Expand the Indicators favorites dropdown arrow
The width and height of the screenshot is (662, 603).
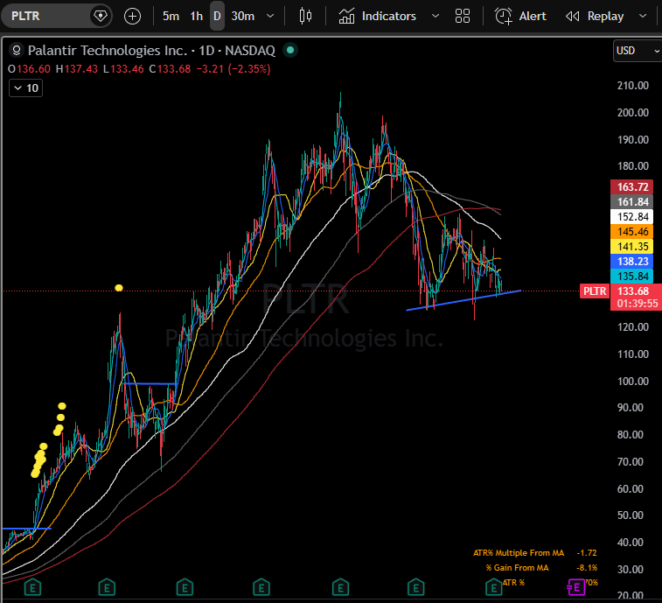point(436,16)
